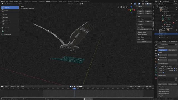The width and height of the screenshot is (178, 100).
Task: Click the Blender logo menu icon
Action: 2,1
